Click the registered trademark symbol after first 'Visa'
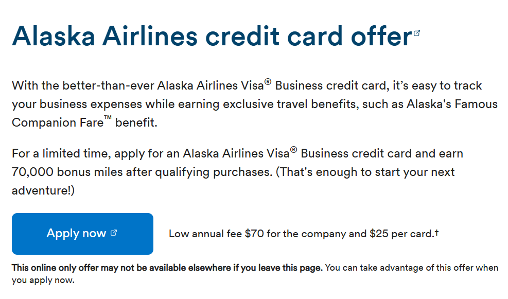 tap(268, 82)
